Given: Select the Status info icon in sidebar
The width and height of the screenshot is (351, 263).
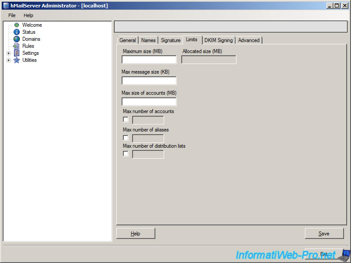Looking at the screenshot, I should coord(16,32).
